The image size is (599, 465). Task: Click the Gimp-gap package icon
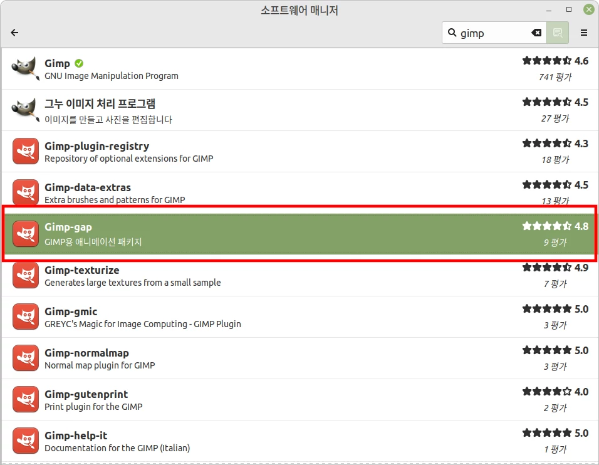click(x=26, y=234)
